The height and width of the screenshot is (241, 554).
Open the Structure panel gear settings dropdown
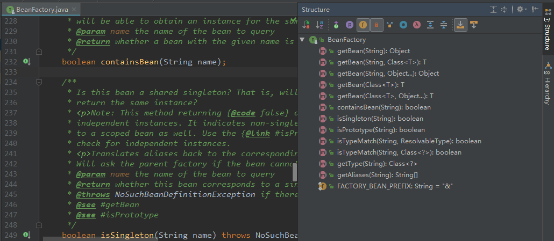tap(521, 9)
